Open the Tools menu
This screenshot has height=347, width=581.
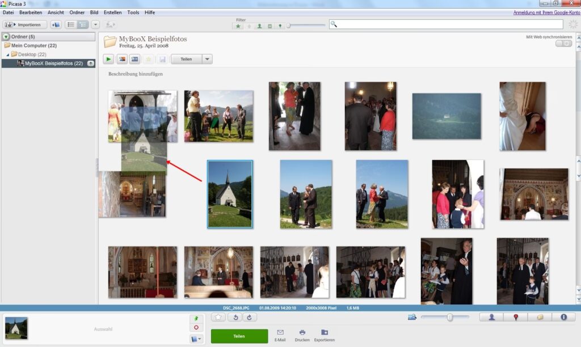[x=133, y=12]
